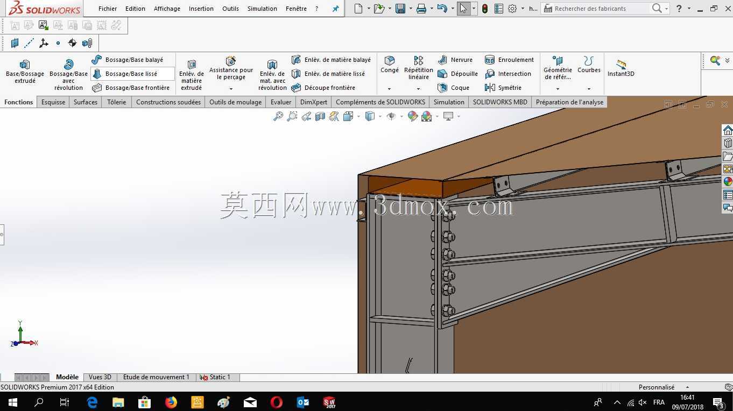Open the Etude de mouvement 1 tab
Screen dimensions: 733x411
156,377
